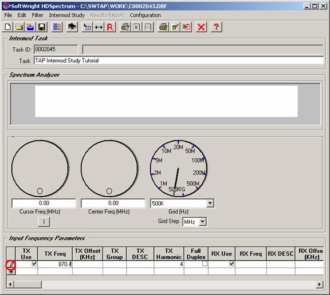
Task: Click the red X delete toolbar icon
Action: point(201,27)
